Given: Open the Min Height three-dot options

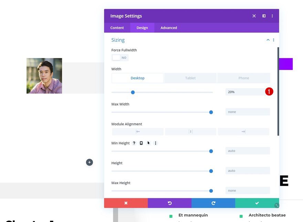Looking at the screenshot, I should pos(156,143).
